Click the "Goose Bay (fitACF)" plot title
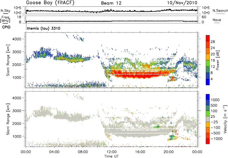Viewport: 228px width, 158px height. click(50, 3)
